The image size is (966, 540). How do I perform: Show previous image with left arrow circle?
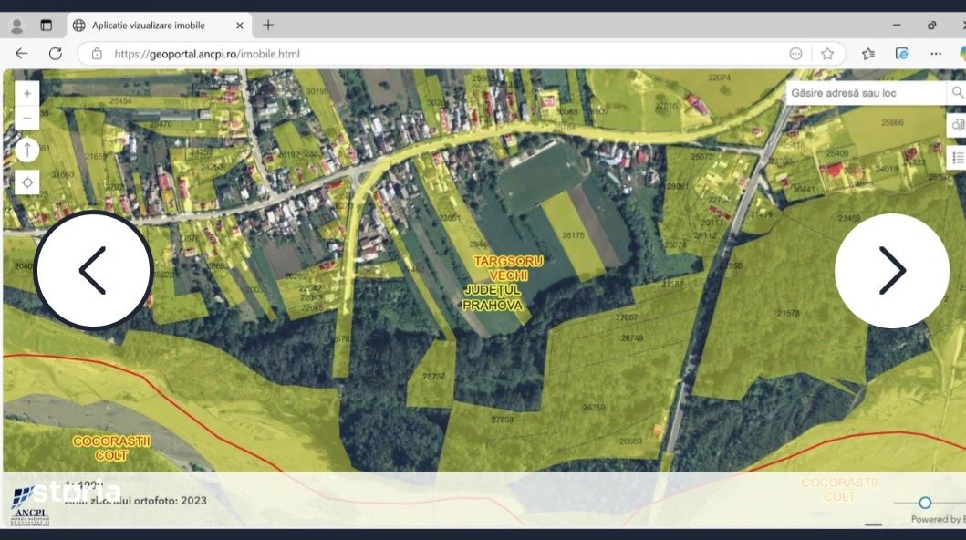(x=93, y=270)
